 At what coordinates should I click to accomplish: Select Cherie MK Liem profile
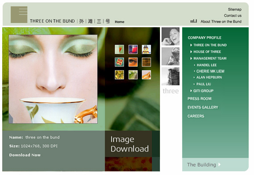click(210, 71)
